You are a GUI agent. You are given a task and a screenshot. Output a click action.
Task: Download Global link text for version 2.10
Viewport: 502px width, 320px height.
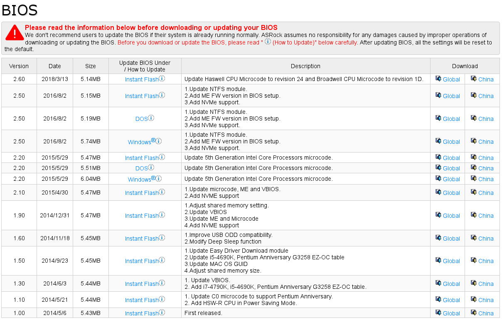pos(451,193)
